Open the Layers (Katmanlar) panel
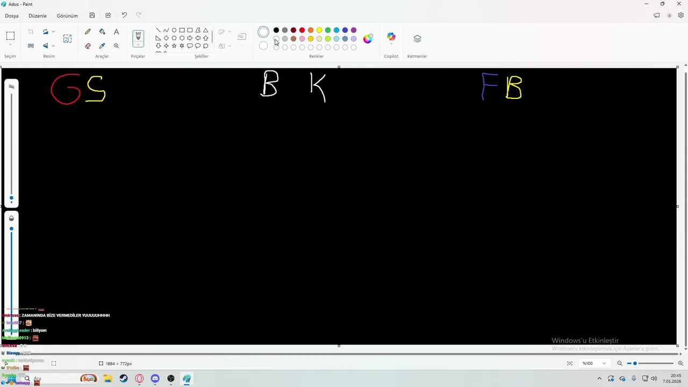 (x=417, y=39)
